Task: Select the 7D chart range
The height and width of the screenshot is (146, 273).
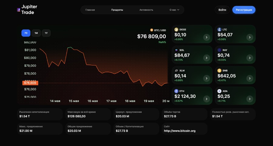Action: (26, 33)
